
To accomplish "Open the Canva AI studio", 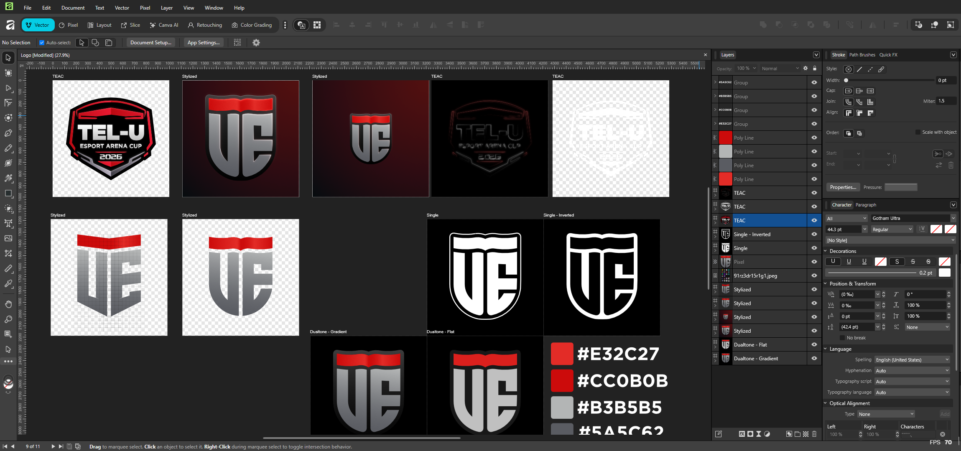I will [164, 25].
